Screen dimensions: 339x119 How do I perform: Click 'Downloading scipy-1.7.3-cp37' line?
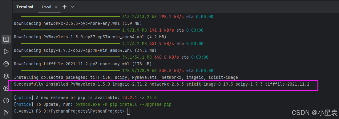coord(85,50)
